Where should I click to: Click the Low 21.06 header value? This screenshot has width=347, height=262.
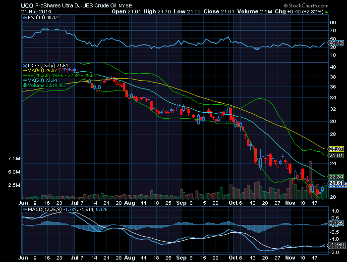[187, 12]
